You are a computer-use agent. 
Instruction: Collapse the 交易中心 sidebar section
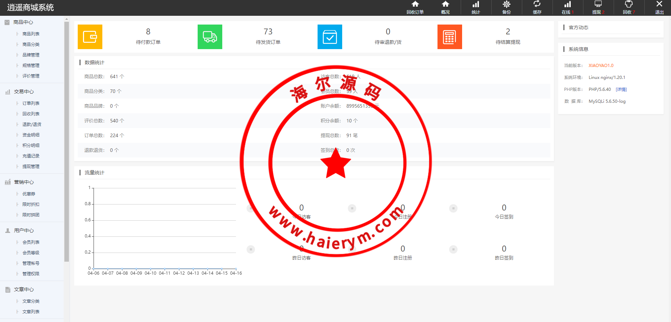pyautogui.click(x=24, y=92)
